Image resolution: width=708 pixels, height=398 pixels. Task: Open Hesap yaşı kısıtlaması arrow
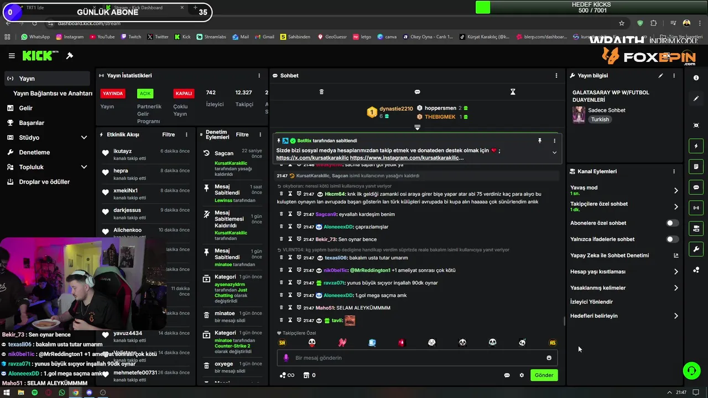676,272
